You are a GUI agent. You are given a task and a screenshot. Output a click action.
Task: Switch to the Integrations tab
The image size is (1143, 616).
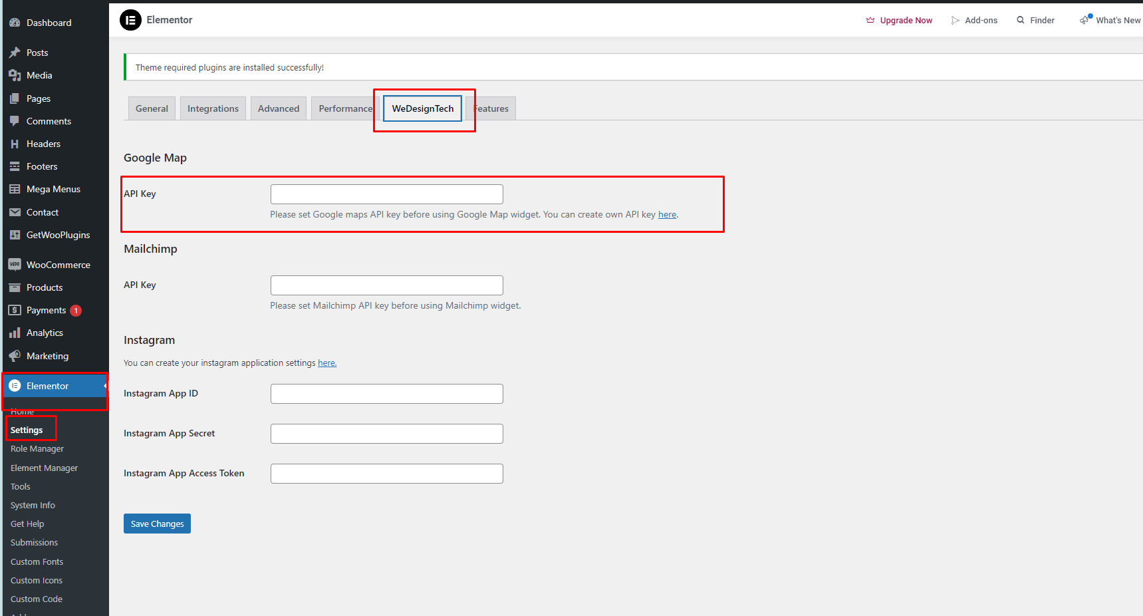coord(213,108)
